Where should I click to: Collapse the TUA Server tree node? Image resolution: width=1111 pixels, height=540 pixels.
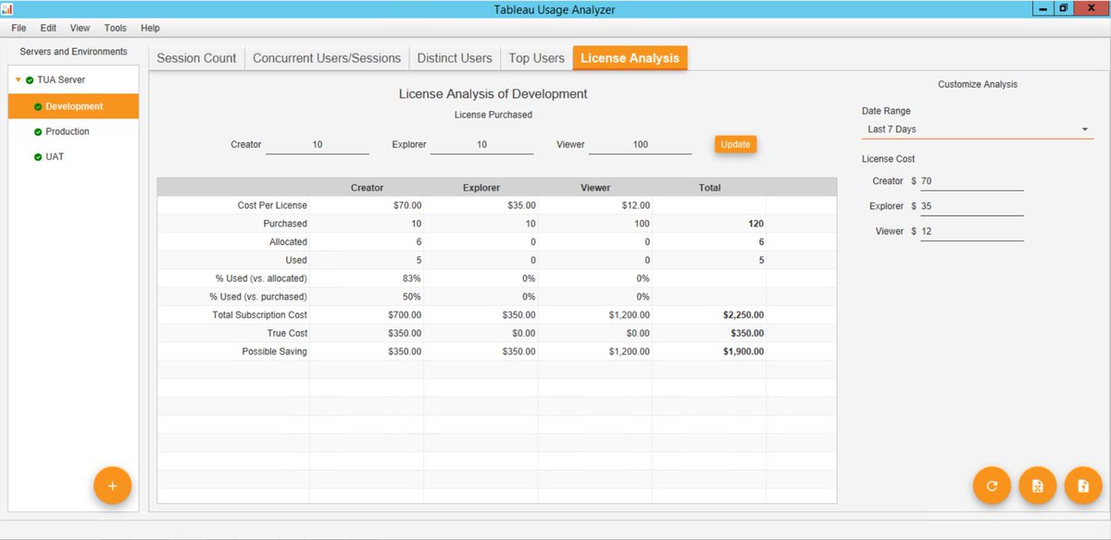18,80
